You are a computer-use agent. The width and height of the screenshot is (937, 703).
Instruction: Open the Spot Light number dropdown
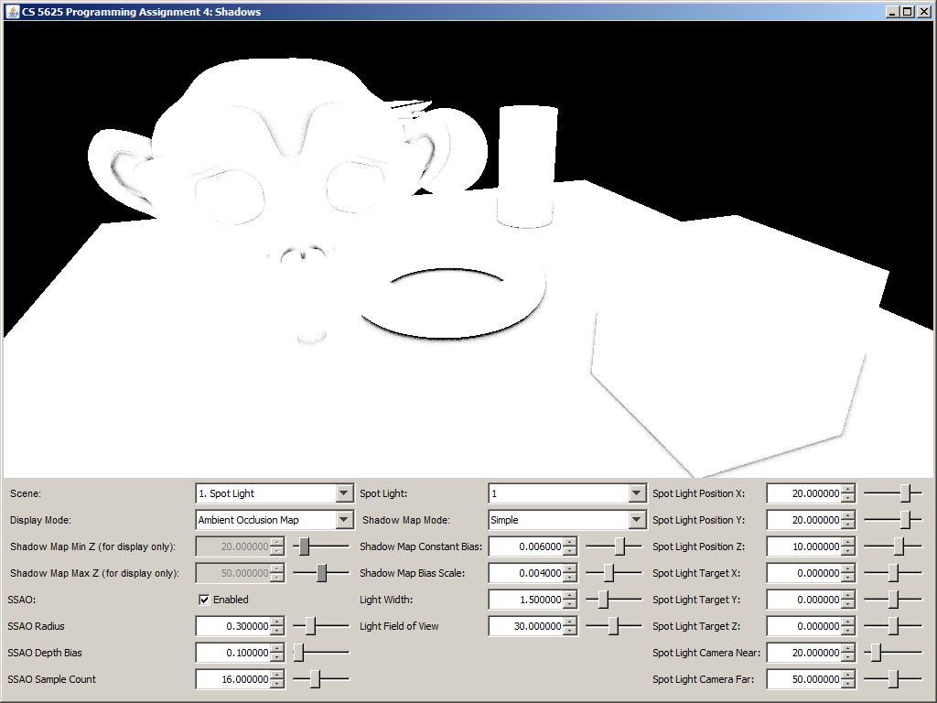(637, 493)
